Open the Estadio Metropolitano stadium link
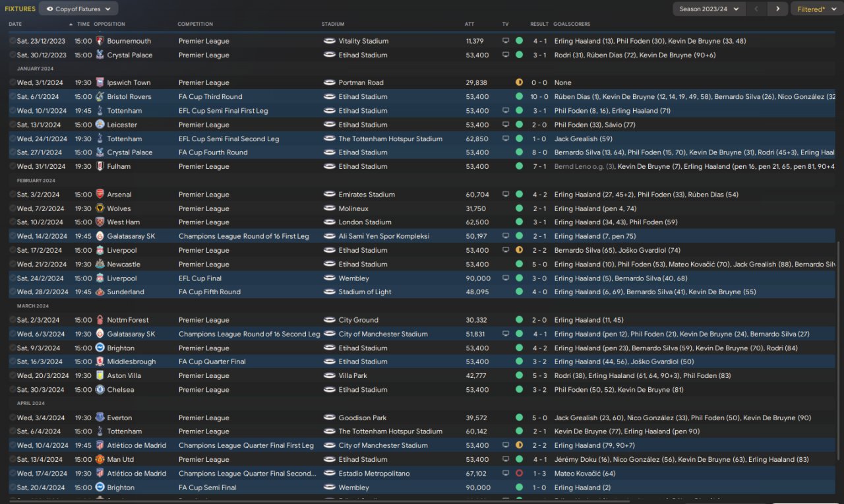The height and width of the screenshot is (504, 844). pyautogui.click(x=375, y=474)
